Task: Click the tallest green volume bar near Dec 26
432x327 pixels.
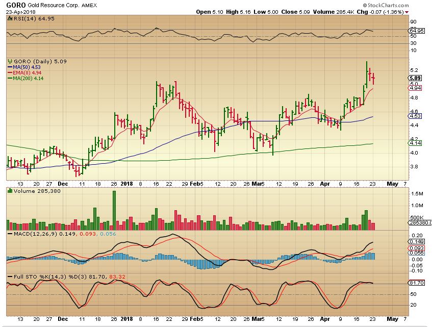Action: pyautogui.click(x=114, y=210)
